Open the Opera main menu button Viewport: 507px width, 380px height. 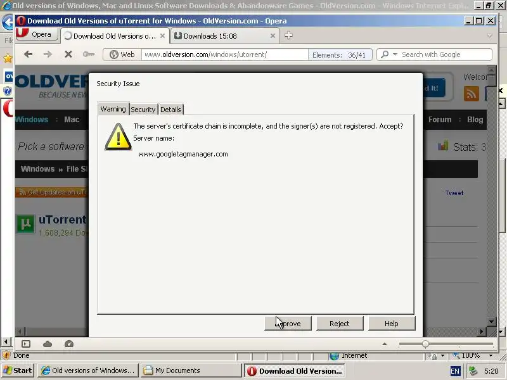pos(37,34)
